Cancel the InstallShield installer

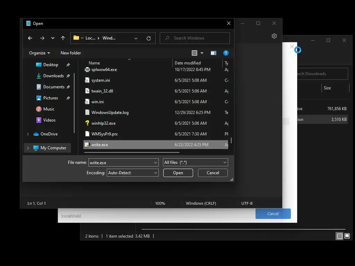coord(273,214)
